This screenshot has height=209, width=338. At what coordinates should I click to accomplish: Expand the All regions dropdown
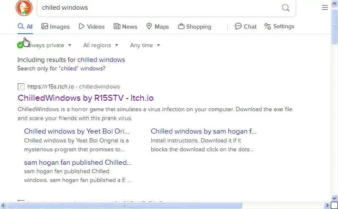coord(101,46)
